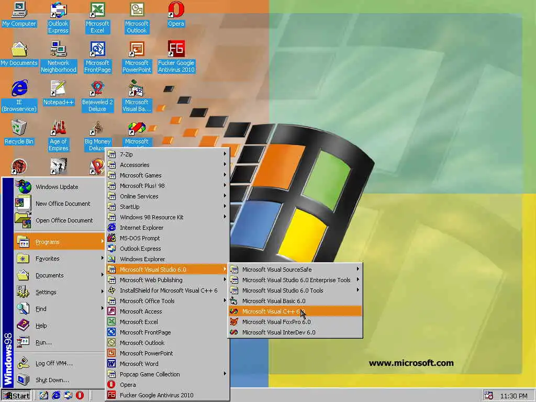
Task: Click the Start button
Action: coord(16,396)
